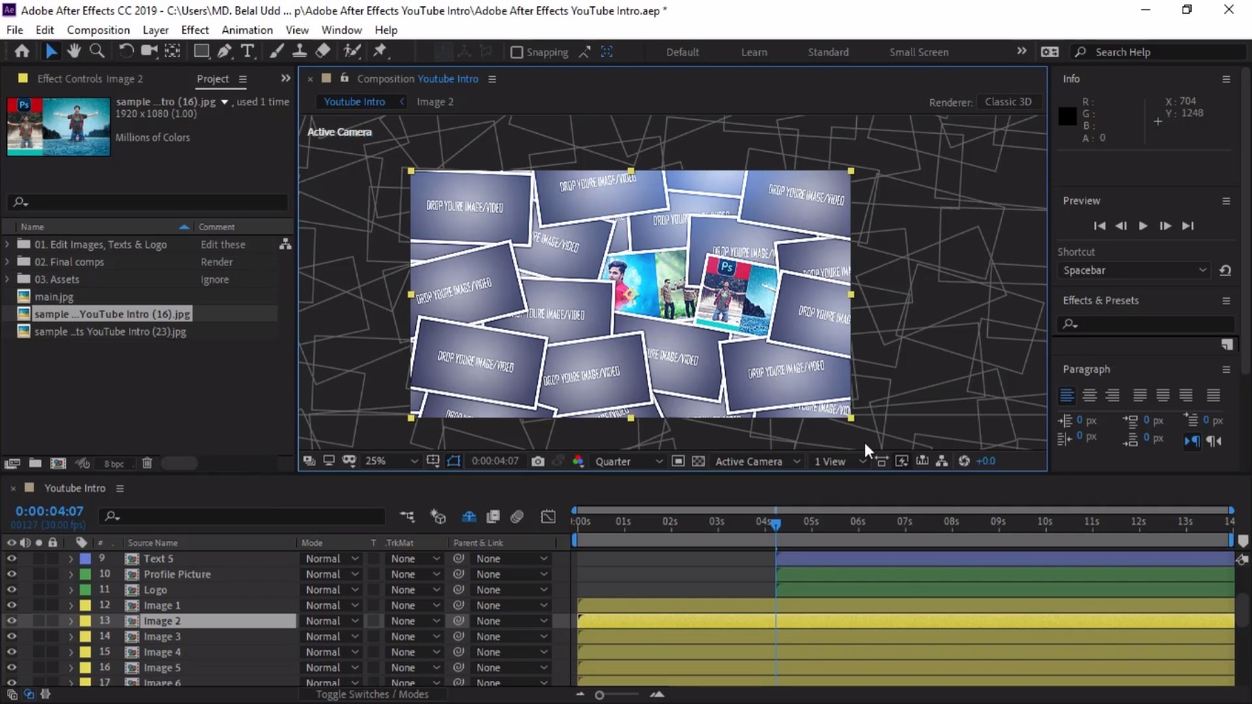Click Toggle Switches / Modes button

pyautogui.click(x=372, y=694)
